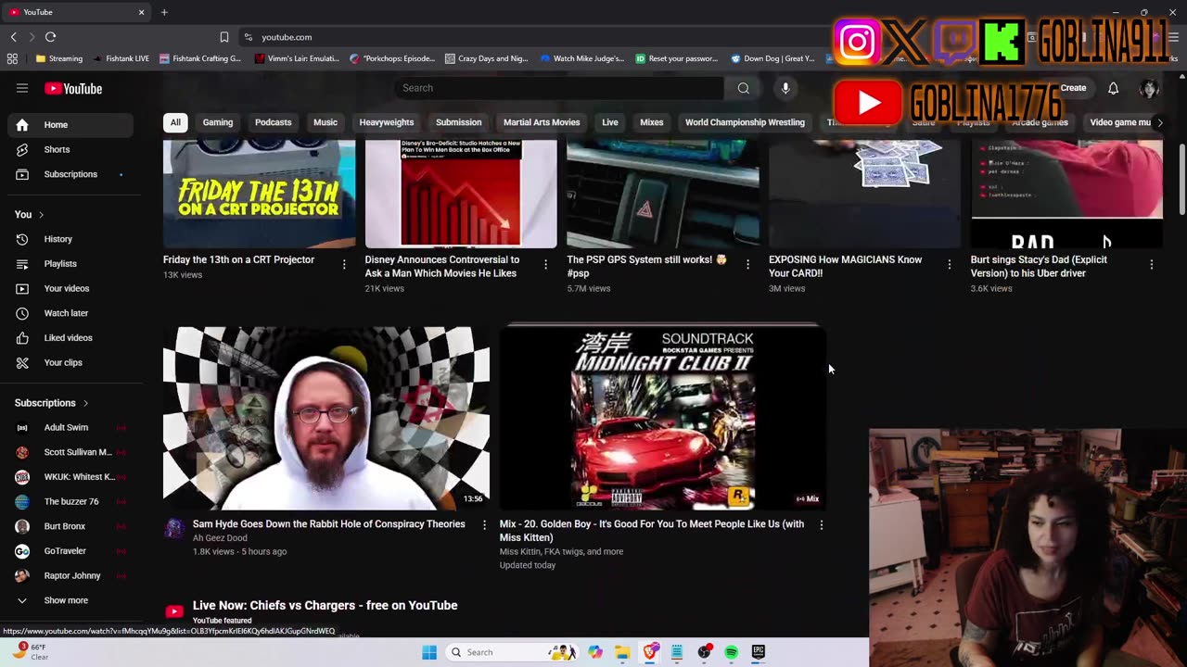
Task: Click the YouTube search field
Action: [559, 88]
